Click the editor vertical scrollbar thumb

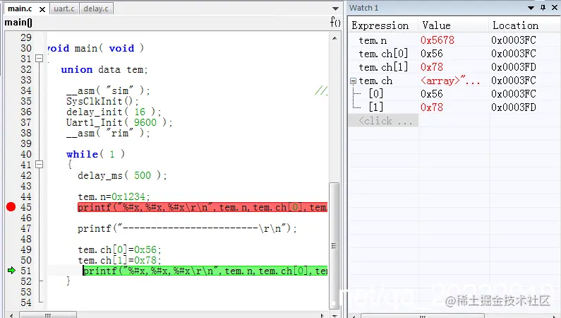(x=334, y=245)
